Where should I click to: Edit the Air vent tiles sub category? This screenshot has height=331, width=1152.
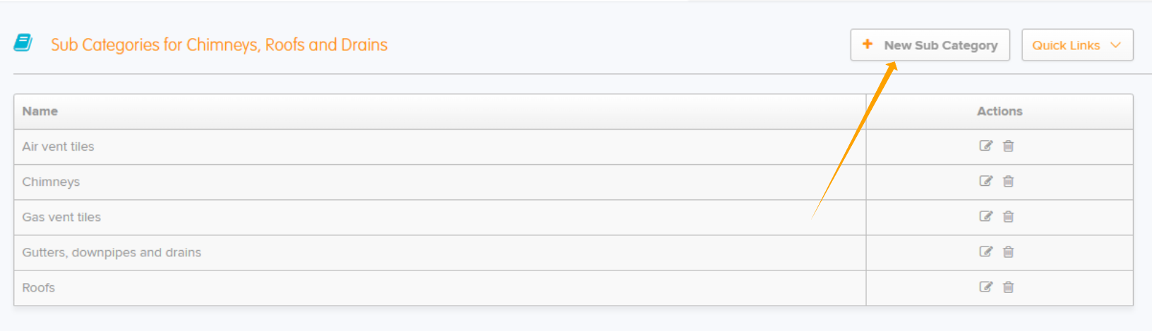click(985, 146)
